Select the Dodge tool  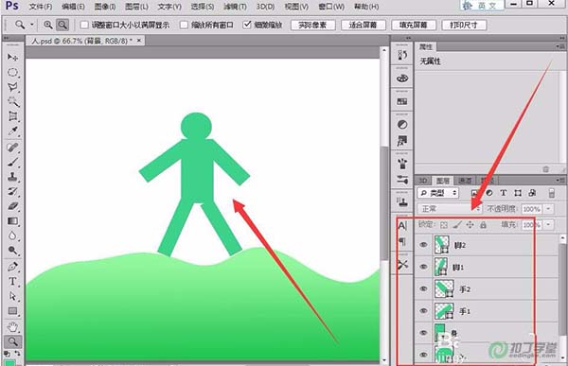pos(12,251)
